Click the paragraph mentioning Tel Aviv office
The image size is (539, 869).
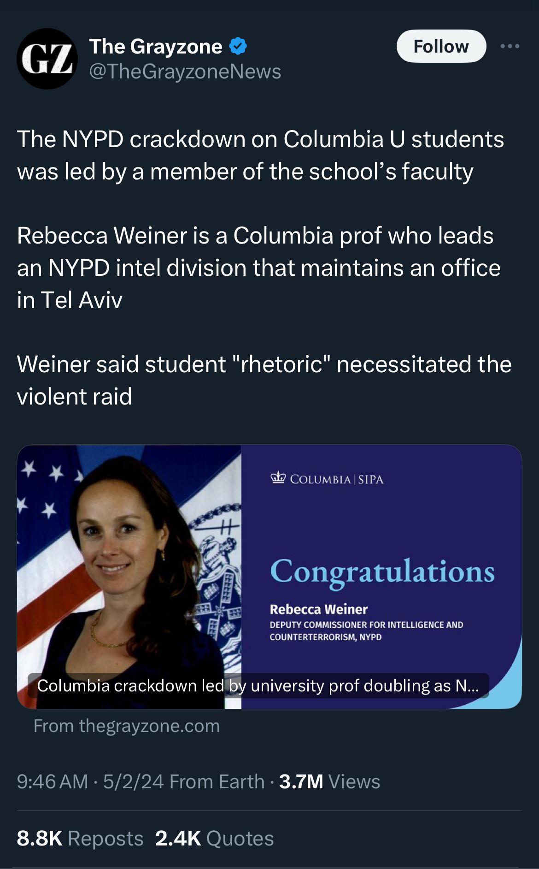[258, 268]
